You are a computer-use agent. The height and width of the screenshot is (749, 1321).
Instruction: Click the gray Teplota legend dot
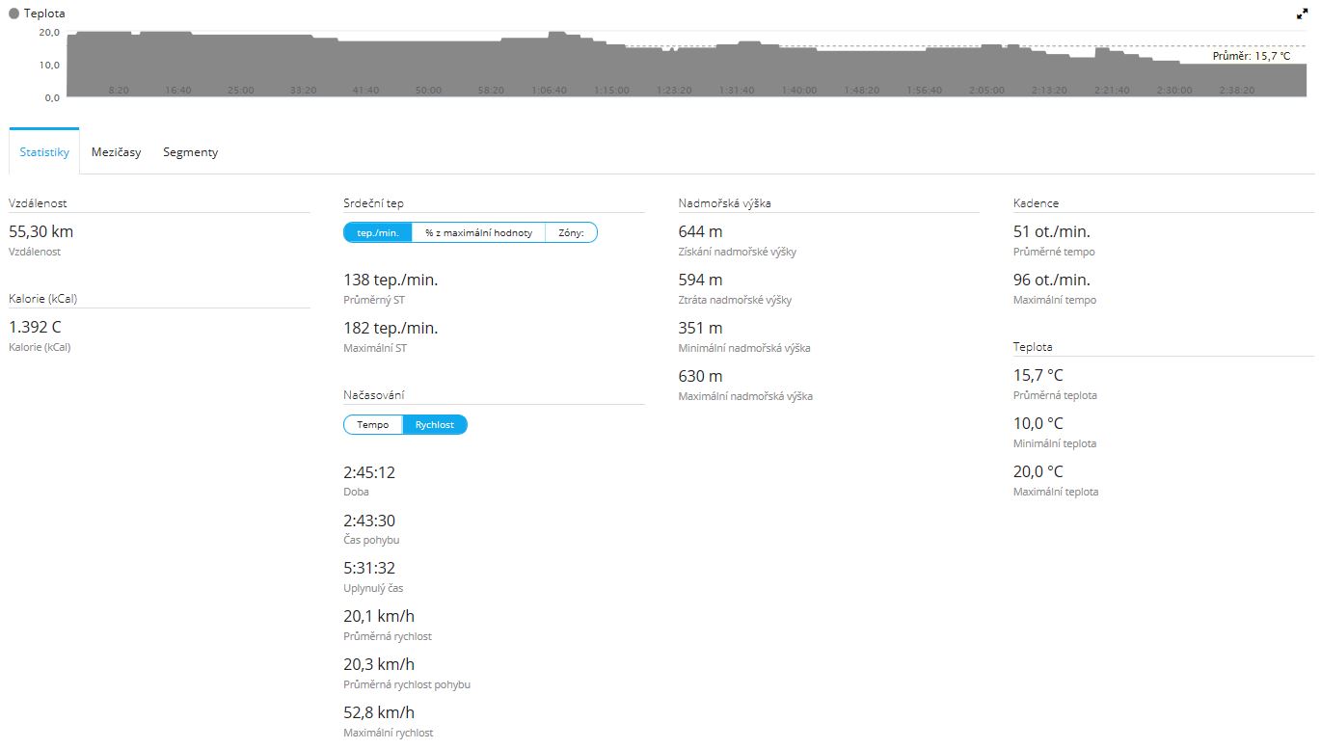tap(14, 14)
